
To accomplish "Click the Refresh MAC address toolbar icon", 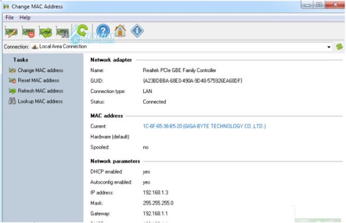I will coord(46,32).
